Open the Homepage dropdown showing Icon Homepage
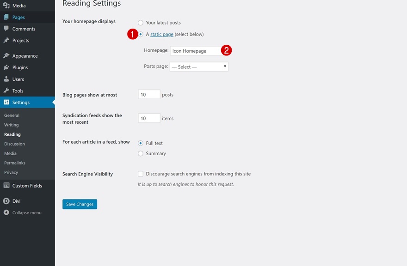Screen dimensions: 407x266 tap(195, 51)
